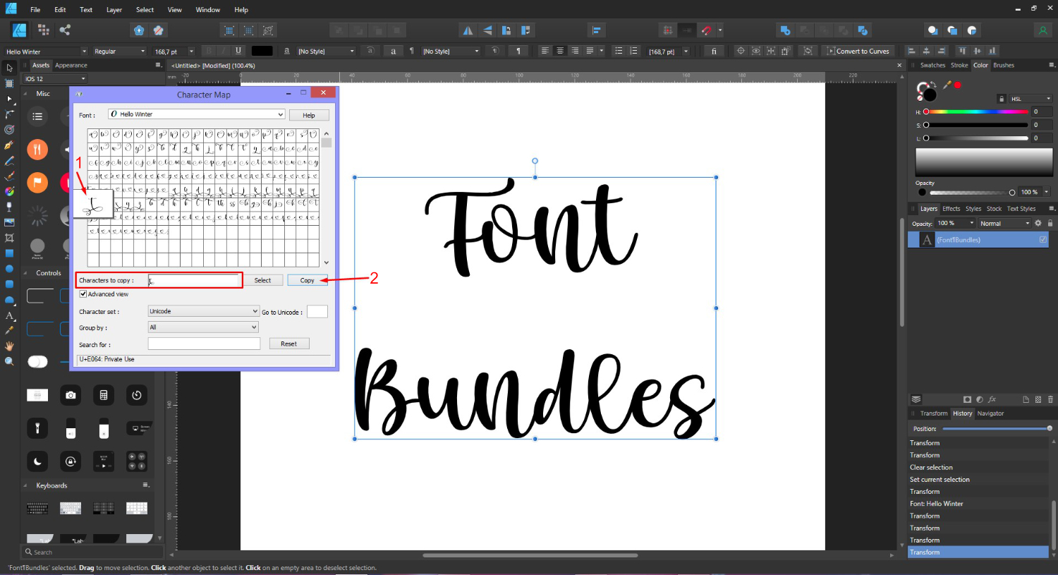The width and height of the screenshot is (1058, 575).
Task: Click the Add boolean operation icon
Action: click(x=785, y=30)
